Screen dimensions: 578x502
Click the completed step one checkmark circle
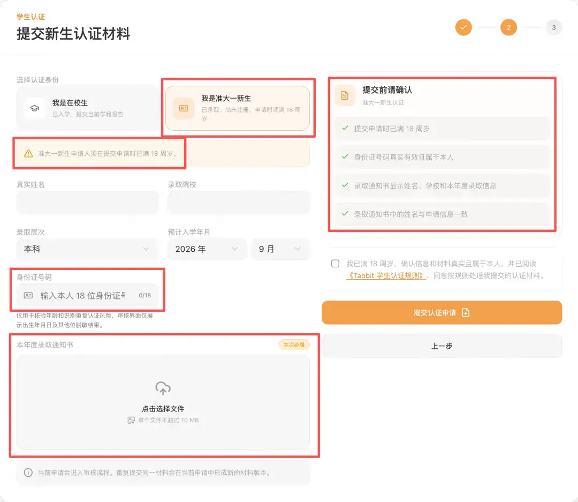coord(463,27)
